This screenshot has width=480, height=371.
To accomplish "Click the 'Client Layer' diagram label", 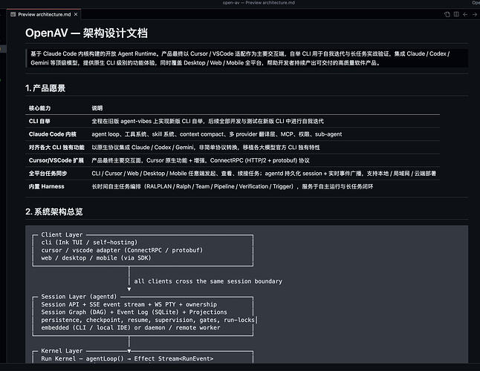I will [62, 234].
